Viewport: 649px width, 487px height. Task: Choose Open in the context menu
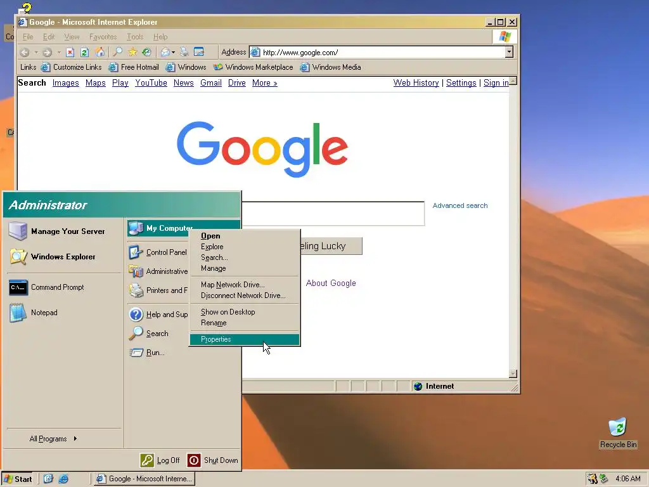click(244, 236)
